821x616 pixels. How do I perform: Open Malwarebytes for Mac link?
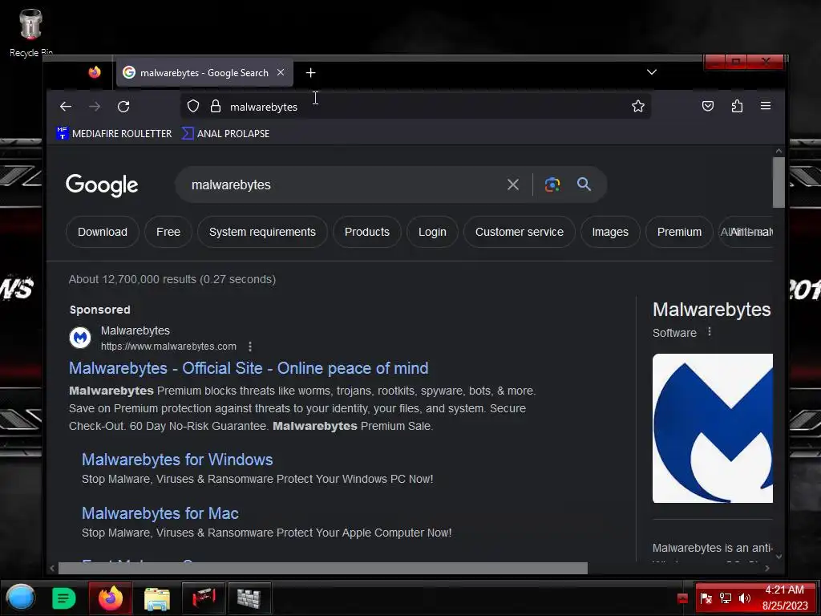[x=160, y=513]
